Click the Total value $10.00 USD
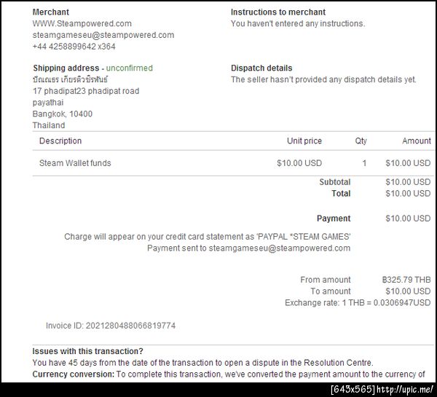 coord(409,194)
